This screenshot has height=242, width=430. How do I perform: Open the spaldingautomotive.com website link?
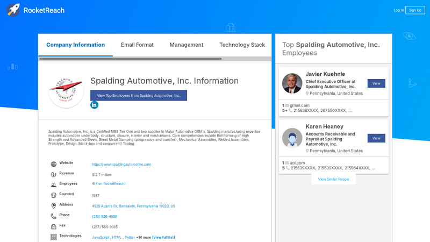click(x=121, y=165)
